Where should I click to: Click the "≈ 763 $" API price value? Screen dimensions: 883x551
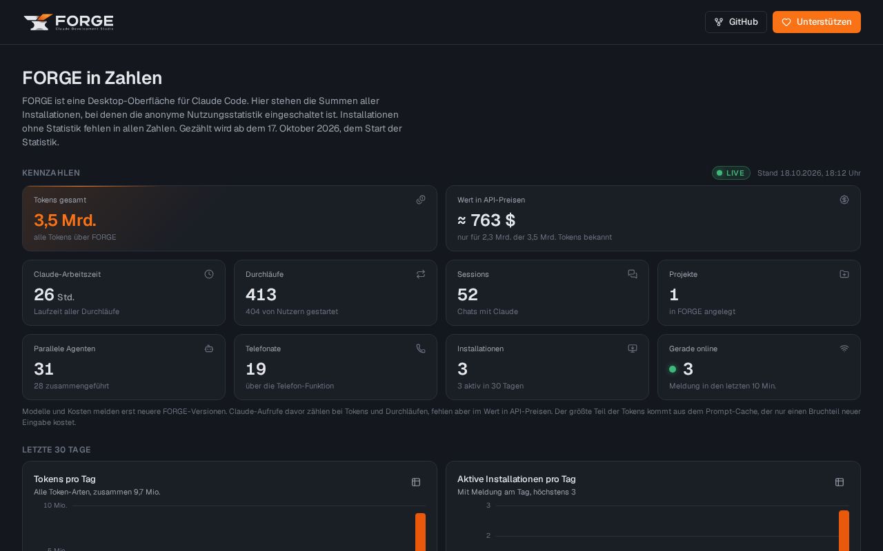coord(486,220)
